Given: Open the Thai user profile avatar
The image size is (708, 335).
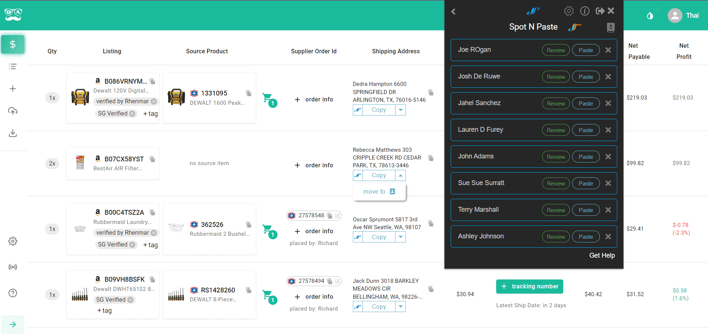Looking at the screenshot, I should click(x=675, y=16).
